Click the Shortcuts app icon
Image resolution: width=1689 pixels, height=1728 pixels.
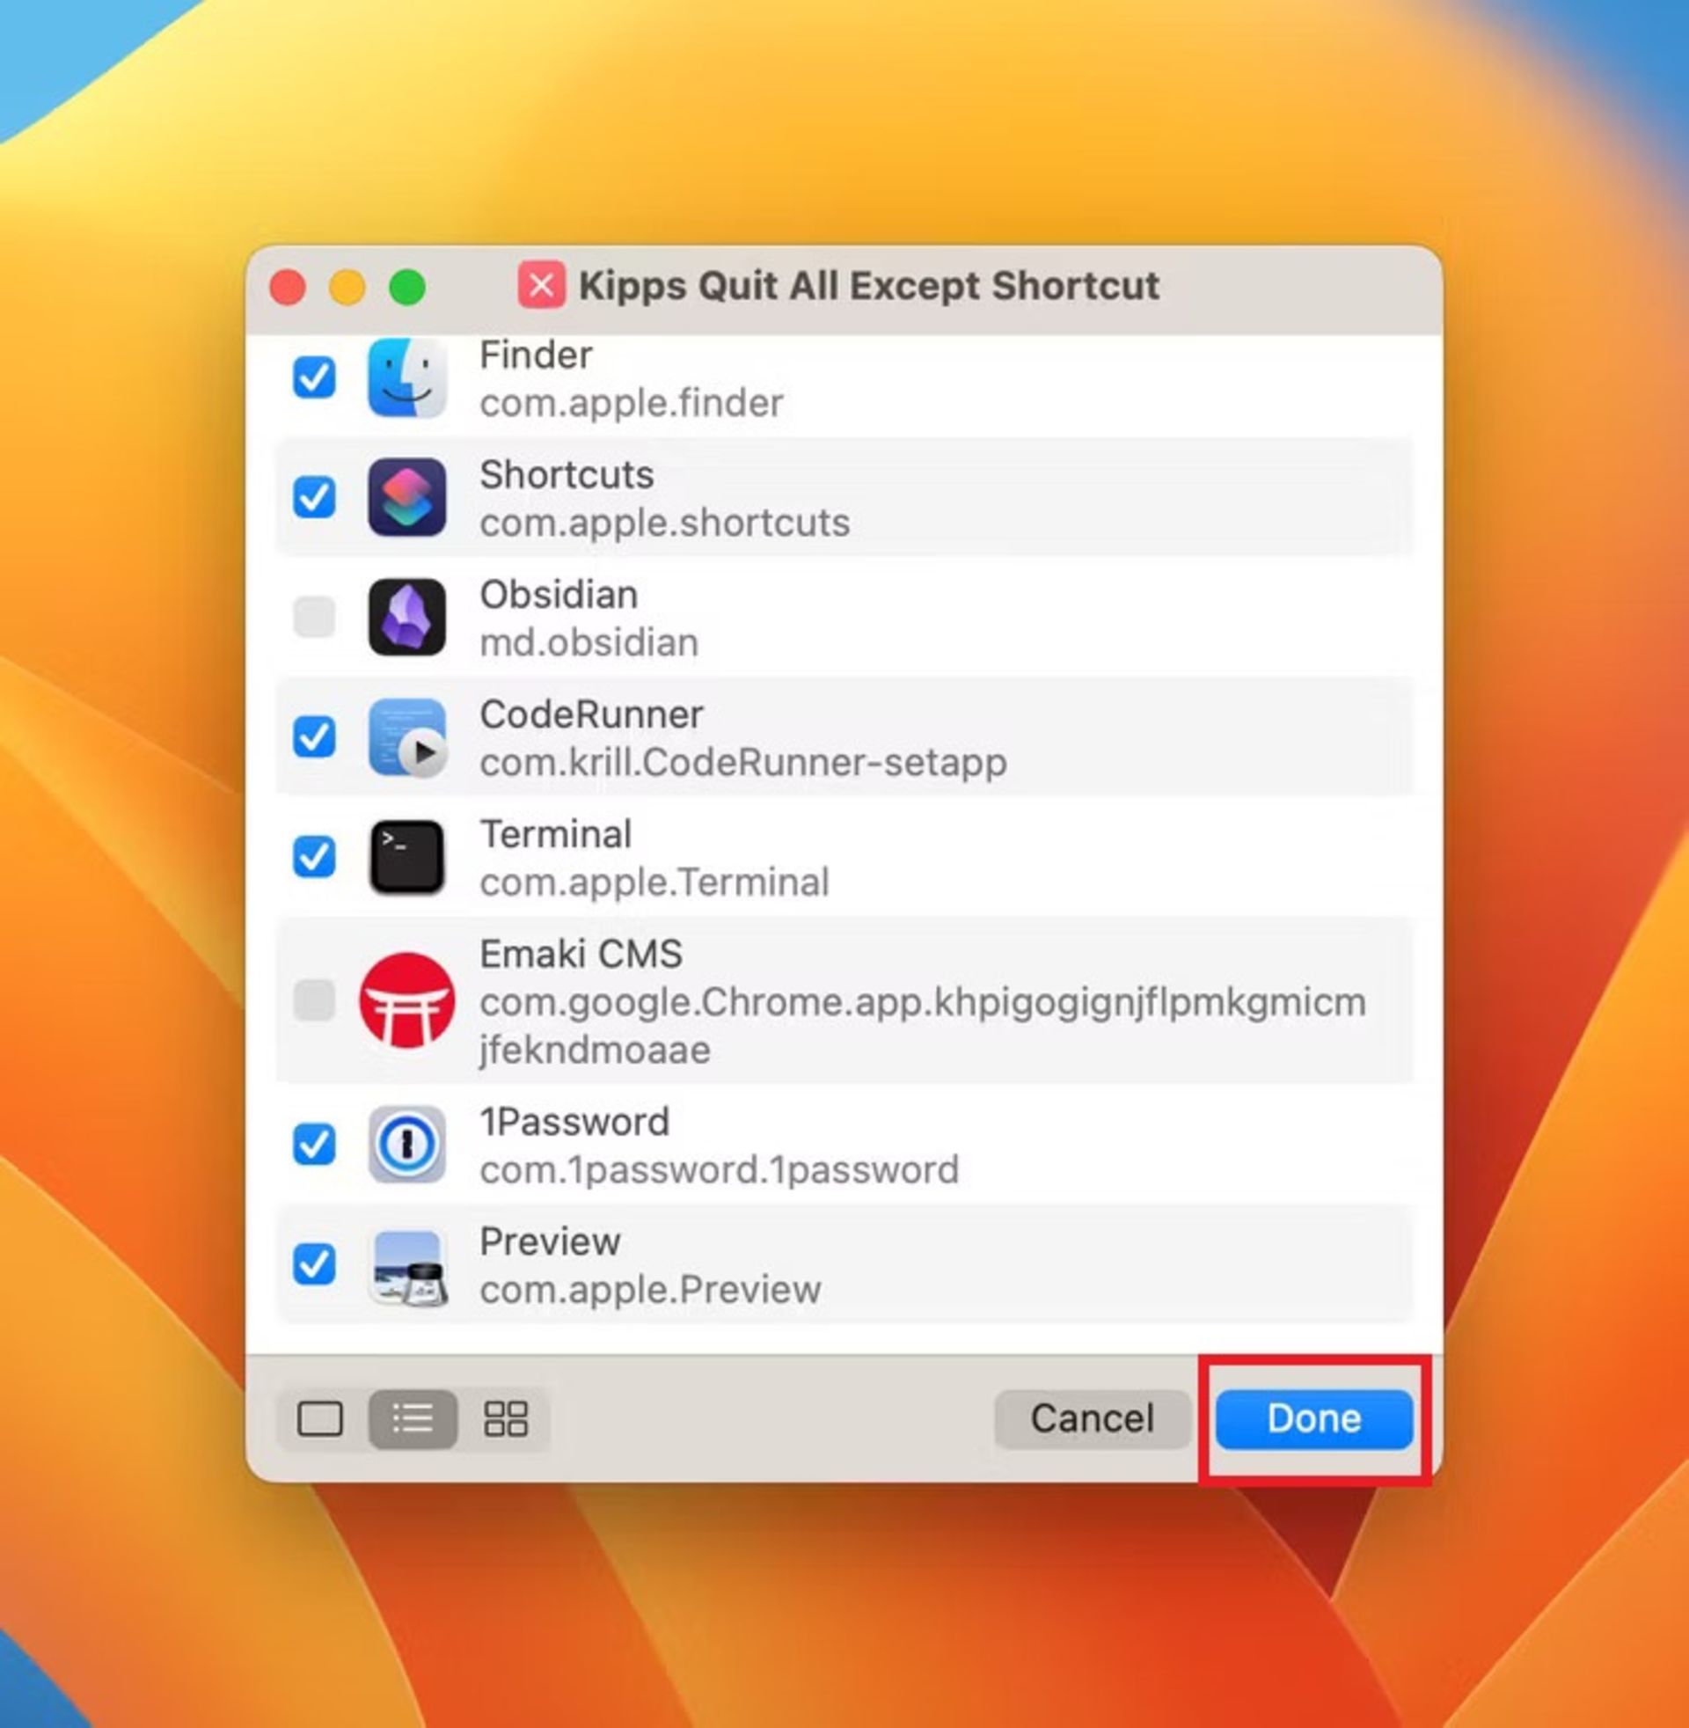coord(406,498)
